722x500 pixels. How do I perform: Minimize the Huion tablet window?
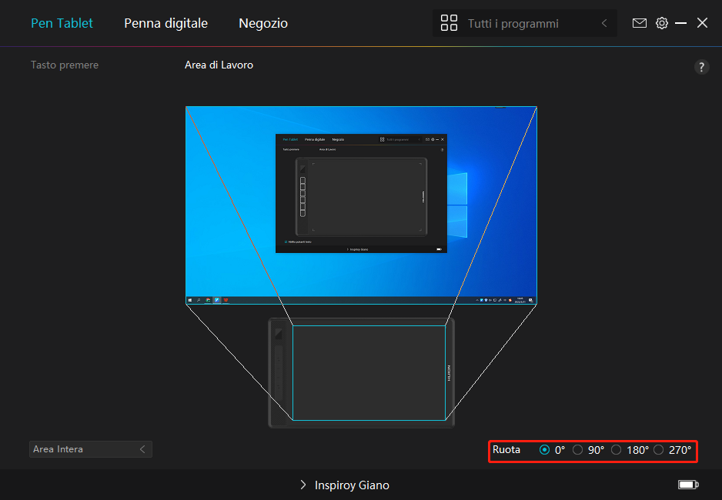click(680, 23)
